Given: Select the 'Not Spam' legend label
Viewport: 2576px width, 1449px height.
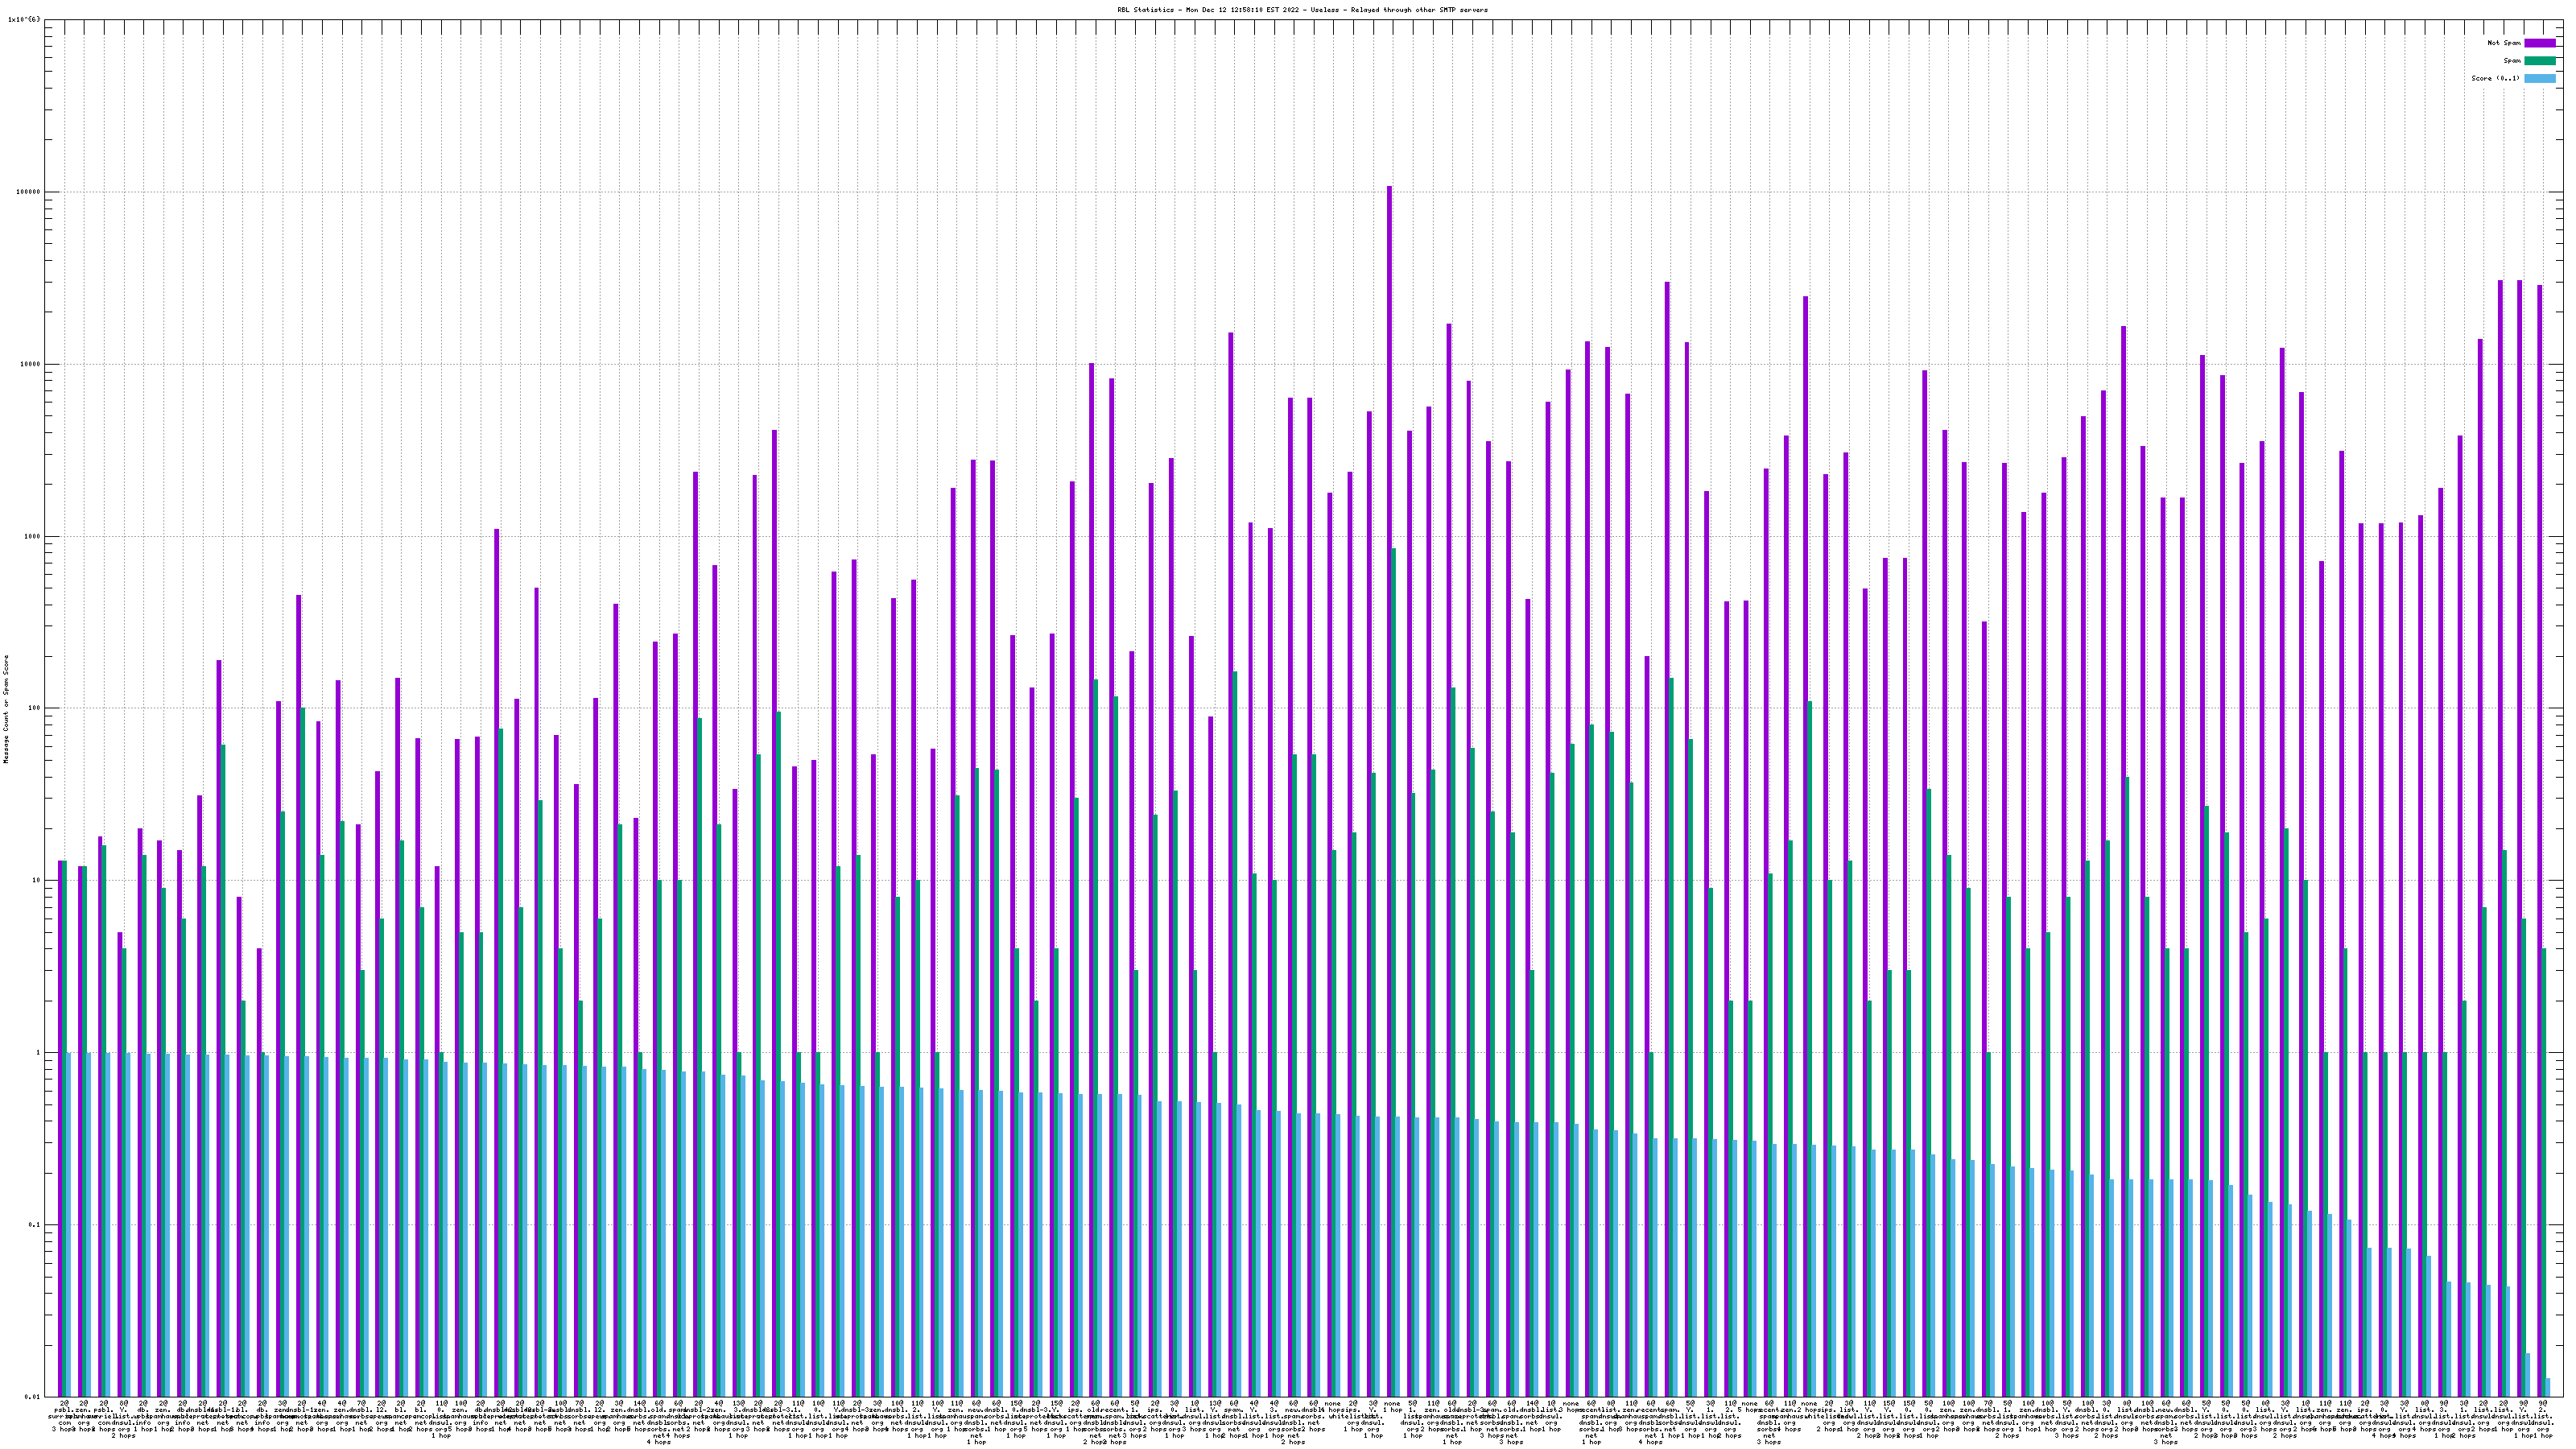Looking at the screenshot, I should point(2504,43).
